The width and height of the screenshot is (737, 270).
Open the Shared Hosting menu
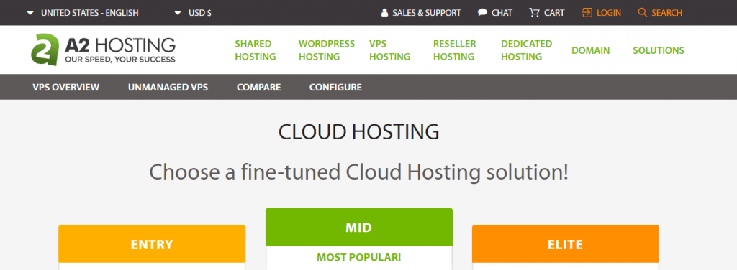pos(256,50)
